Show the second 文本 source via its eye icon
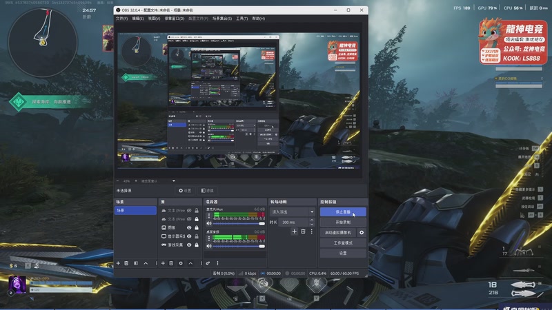The height and width of the screenshot is (310, 552). (x=189, y=219)
